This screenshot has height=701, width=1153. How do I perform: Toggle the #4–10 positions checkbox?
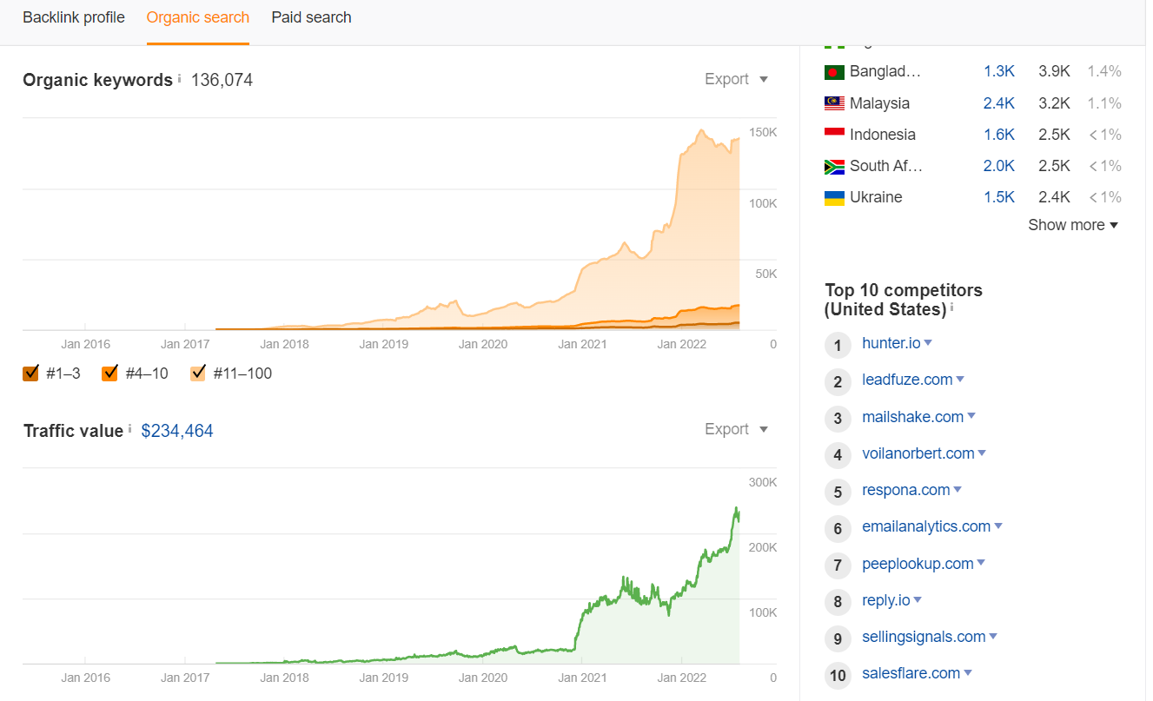coord(109,374)
